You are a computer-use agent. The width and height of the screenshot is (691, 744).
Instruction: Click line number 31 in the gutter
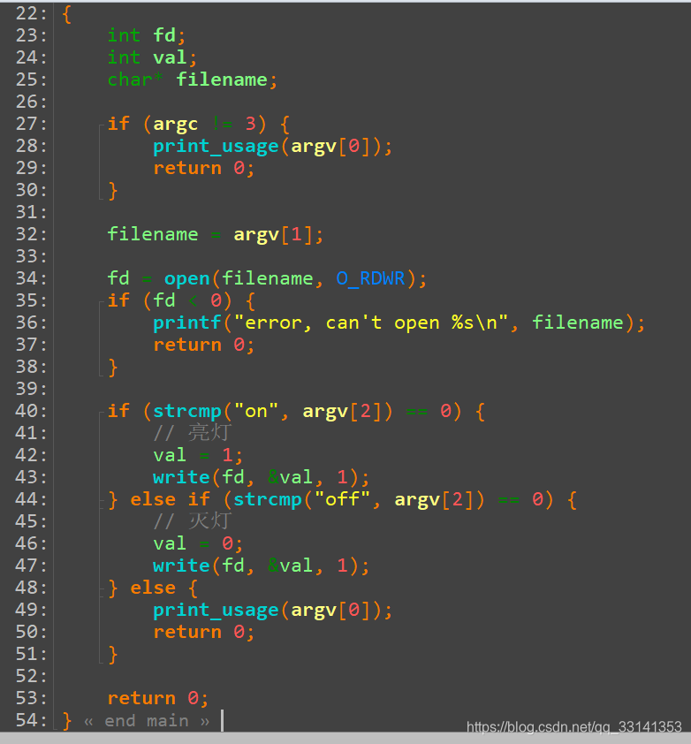click(31, 213)
